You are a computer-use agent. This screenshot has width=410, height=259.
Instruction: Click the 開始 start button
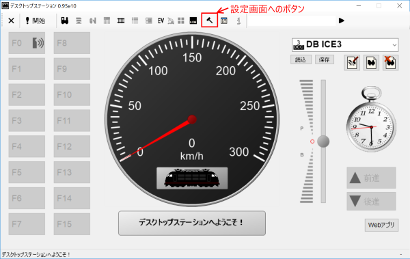35,21
